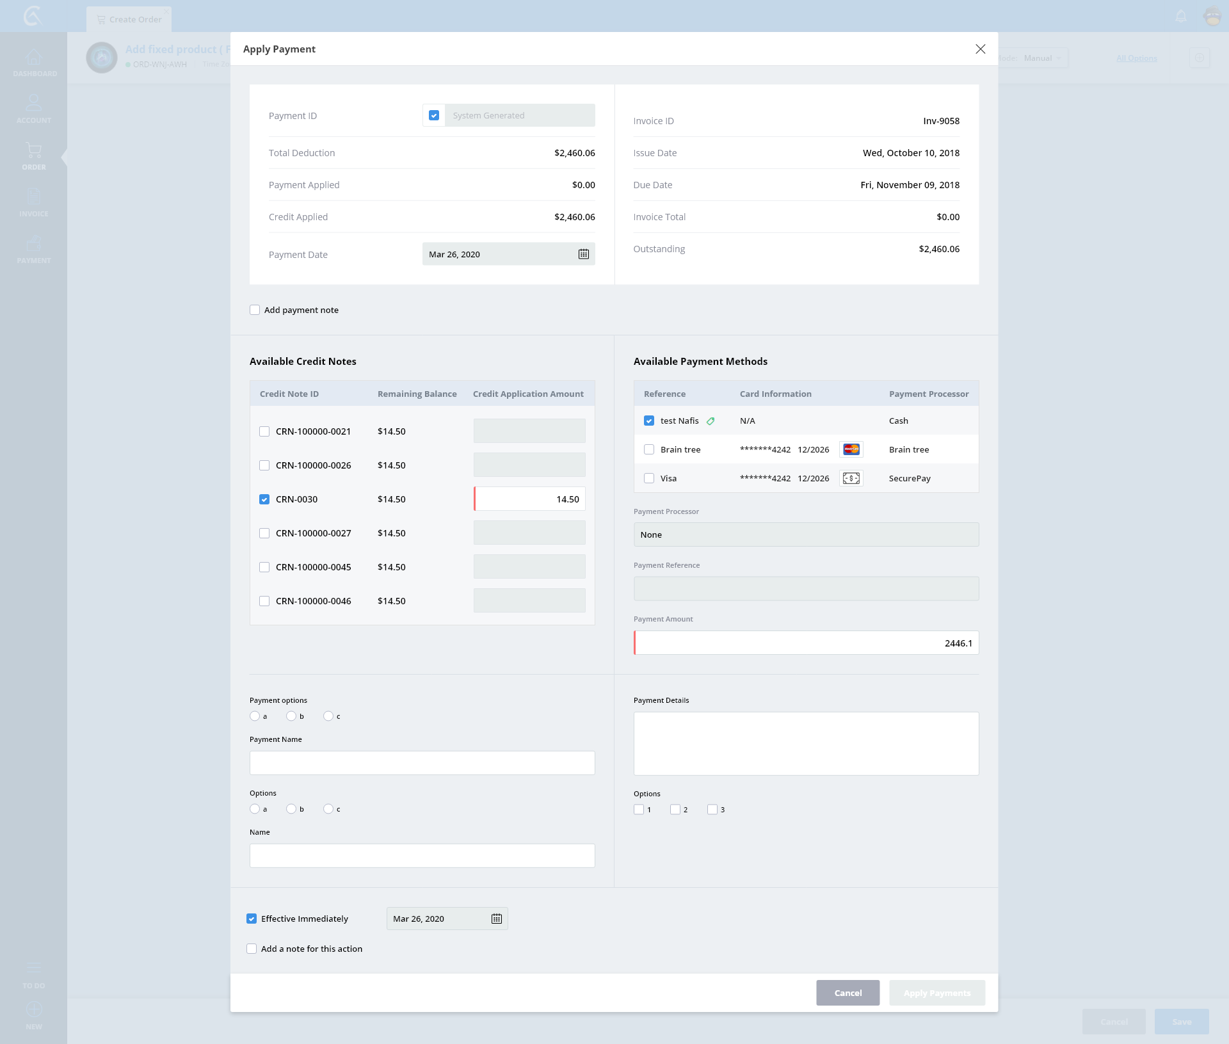Select credit note CRN-100000-0021 checkbox

(264, 431)
